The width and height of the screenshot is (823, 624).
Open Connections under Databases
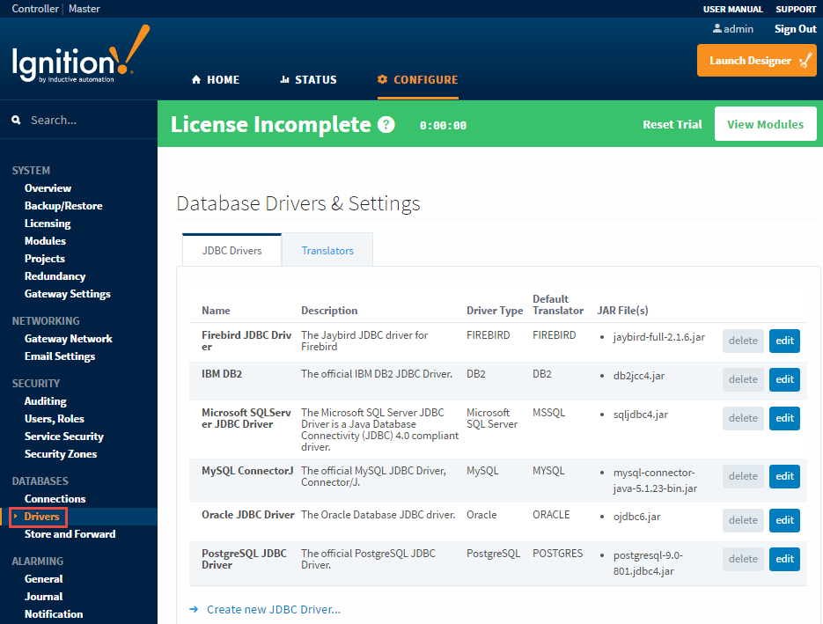click(55, 498)
